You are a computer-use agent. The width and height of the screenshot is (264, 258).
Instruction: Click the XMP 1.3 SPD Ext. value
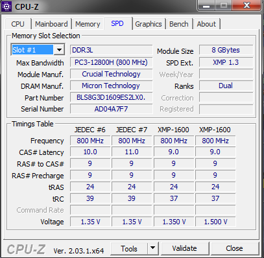coord(226,62)
